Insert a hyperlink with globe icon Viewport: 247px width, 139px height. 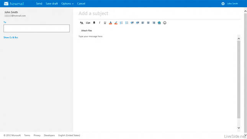click(159, 23)
